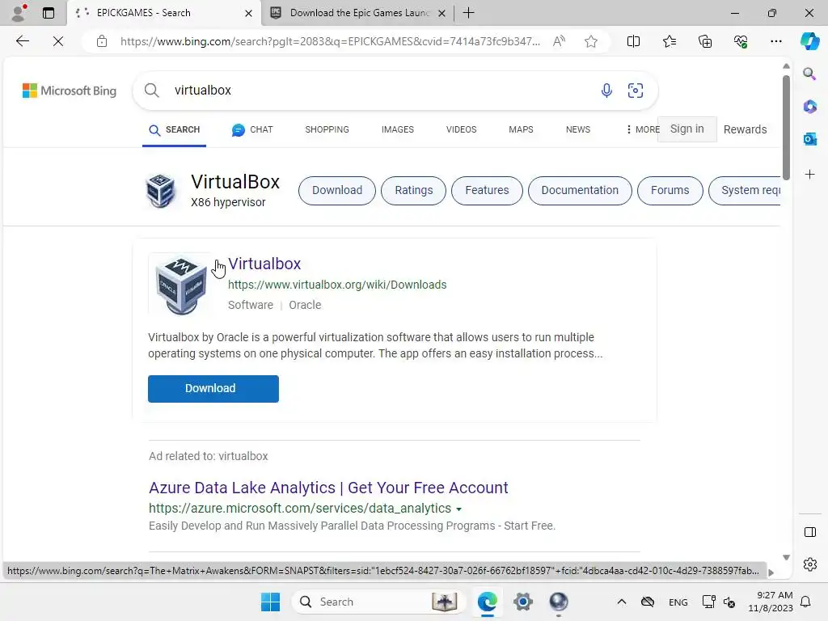Open the Favorites list
This screenshot has height=621, width=828.
669,41
